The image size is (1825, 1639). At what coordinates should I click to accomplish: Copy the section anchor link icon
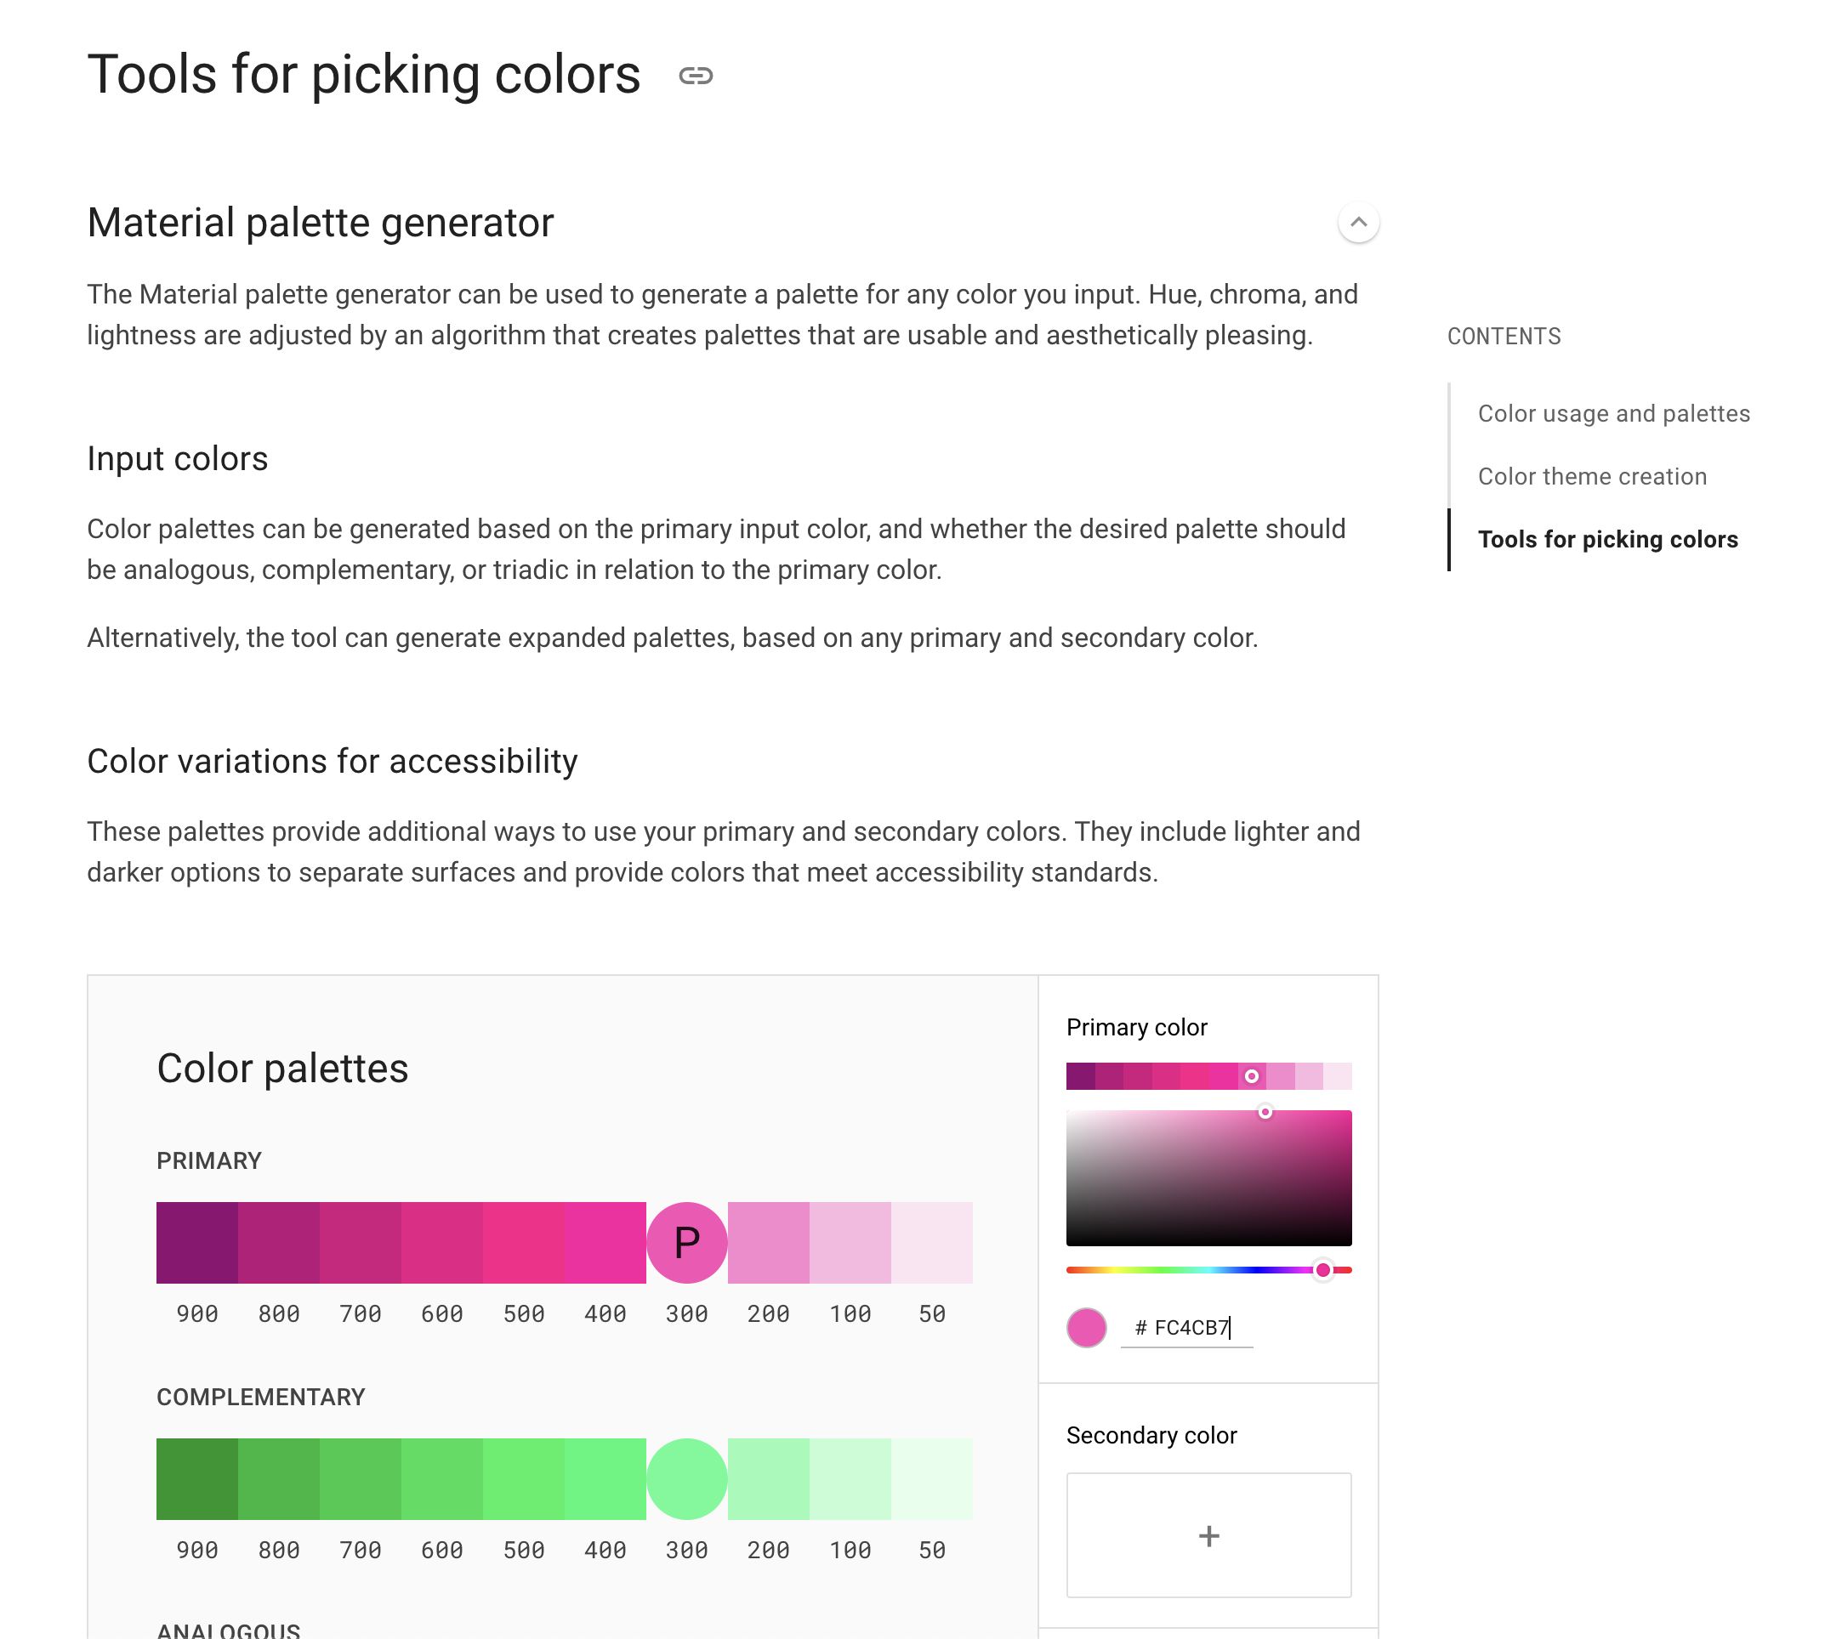click(x=696, y=76)
